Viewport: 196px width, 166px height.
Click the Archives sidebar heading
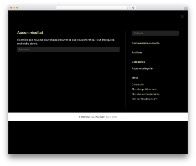(x=137, y=53)
